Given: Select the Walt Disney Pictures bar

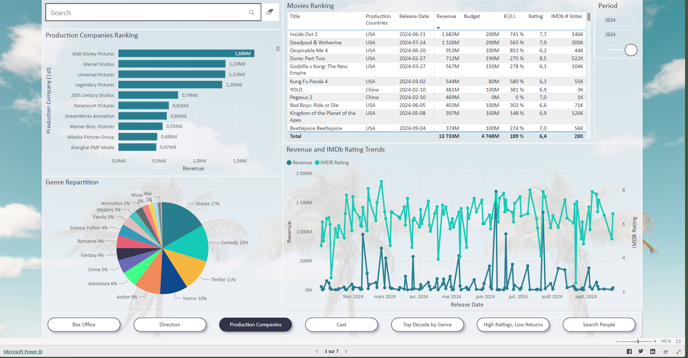Looking at the screenshot, I should 186,53.
